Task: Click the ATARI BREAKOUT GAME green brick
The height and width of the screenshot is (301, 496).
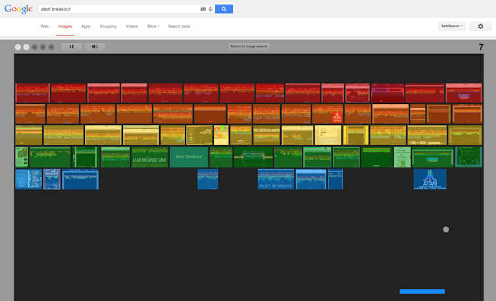Action: coord(149,157)
